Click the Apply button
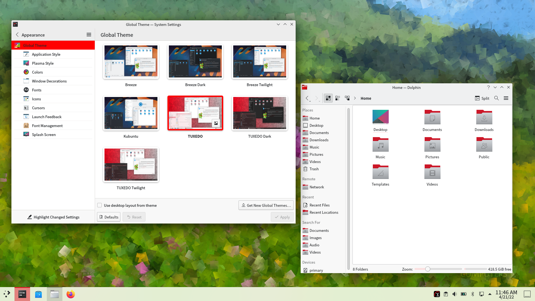535x301 pixels. coord(282,217)
